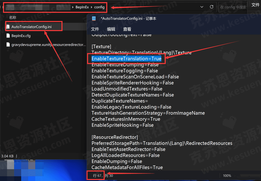Click the gravydevsupreme resourceredirector file icon
This screenshot has width=261, height=181.
[x=8, y=45]
